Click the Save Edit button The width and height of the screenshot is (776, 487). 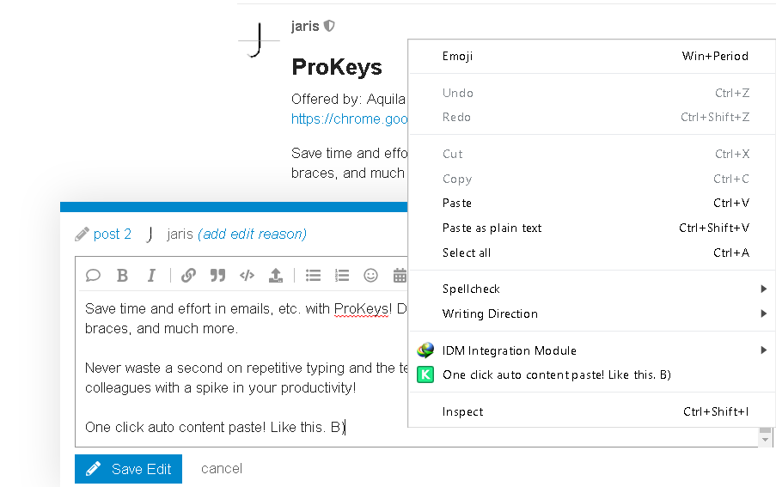128,469
